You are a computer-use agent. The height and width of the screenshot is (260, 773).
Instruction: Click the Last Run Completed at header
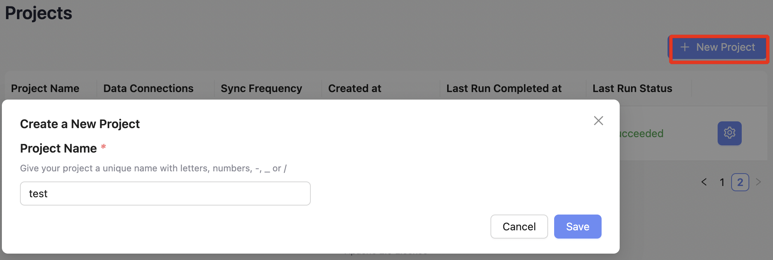[504, 89]
